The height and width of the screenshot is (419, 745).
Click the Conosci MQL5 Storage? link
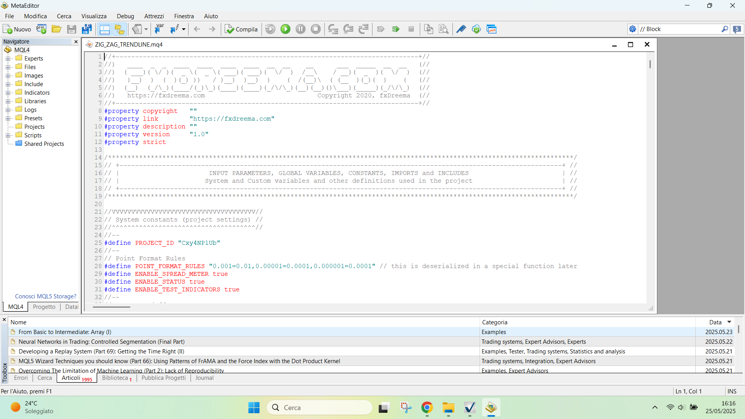pos(46,296)
